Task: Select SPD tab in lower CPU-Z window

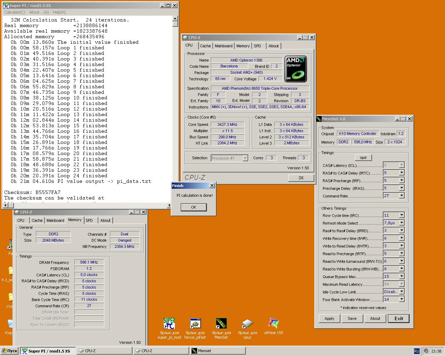Action: pyautogui.click(x=89, y=220)
